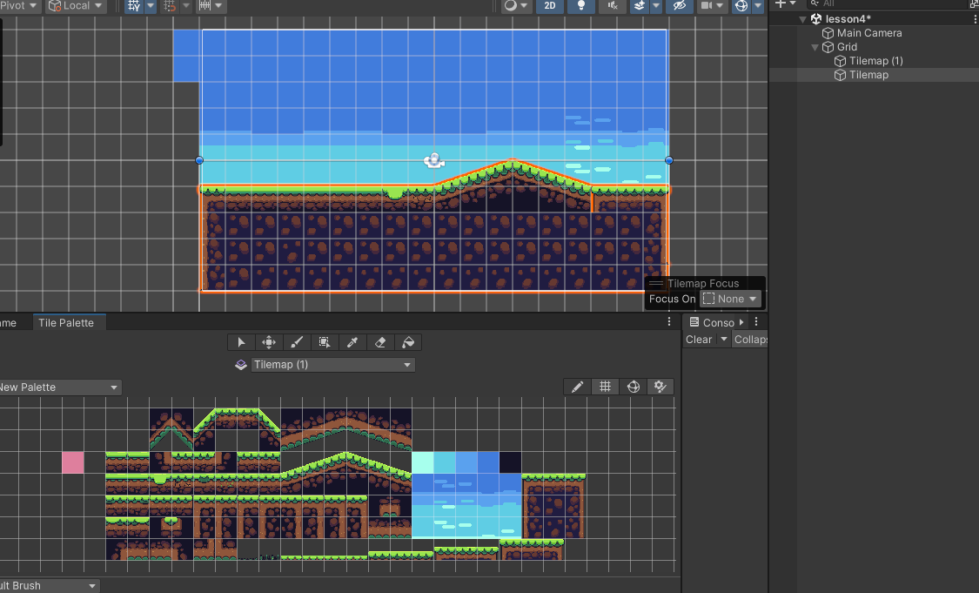979x593 pixels.
Task: Collapse the Grid object in the Hierarchy
Action: coord(815,46)
